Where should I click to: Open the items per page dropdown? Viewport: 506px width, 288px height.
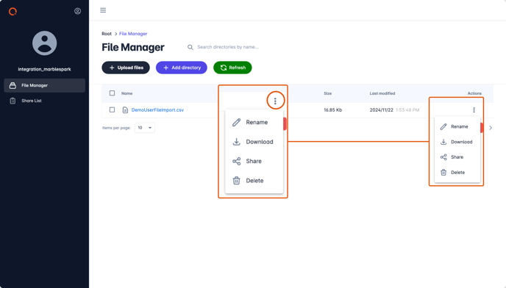pos(145,128)
